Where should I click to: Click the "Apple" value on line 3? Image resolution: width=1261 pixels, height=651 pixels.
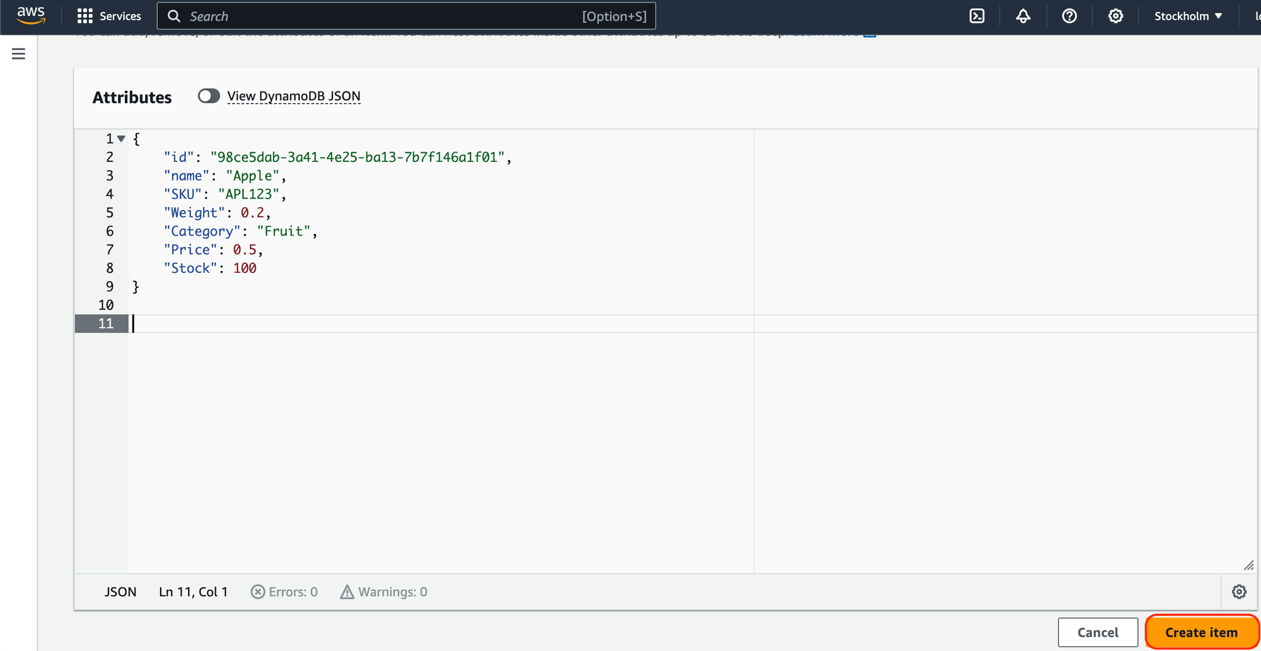click(x=252, y=176)
